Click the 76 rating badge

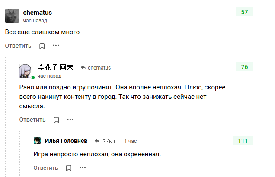tap(244, 67)
